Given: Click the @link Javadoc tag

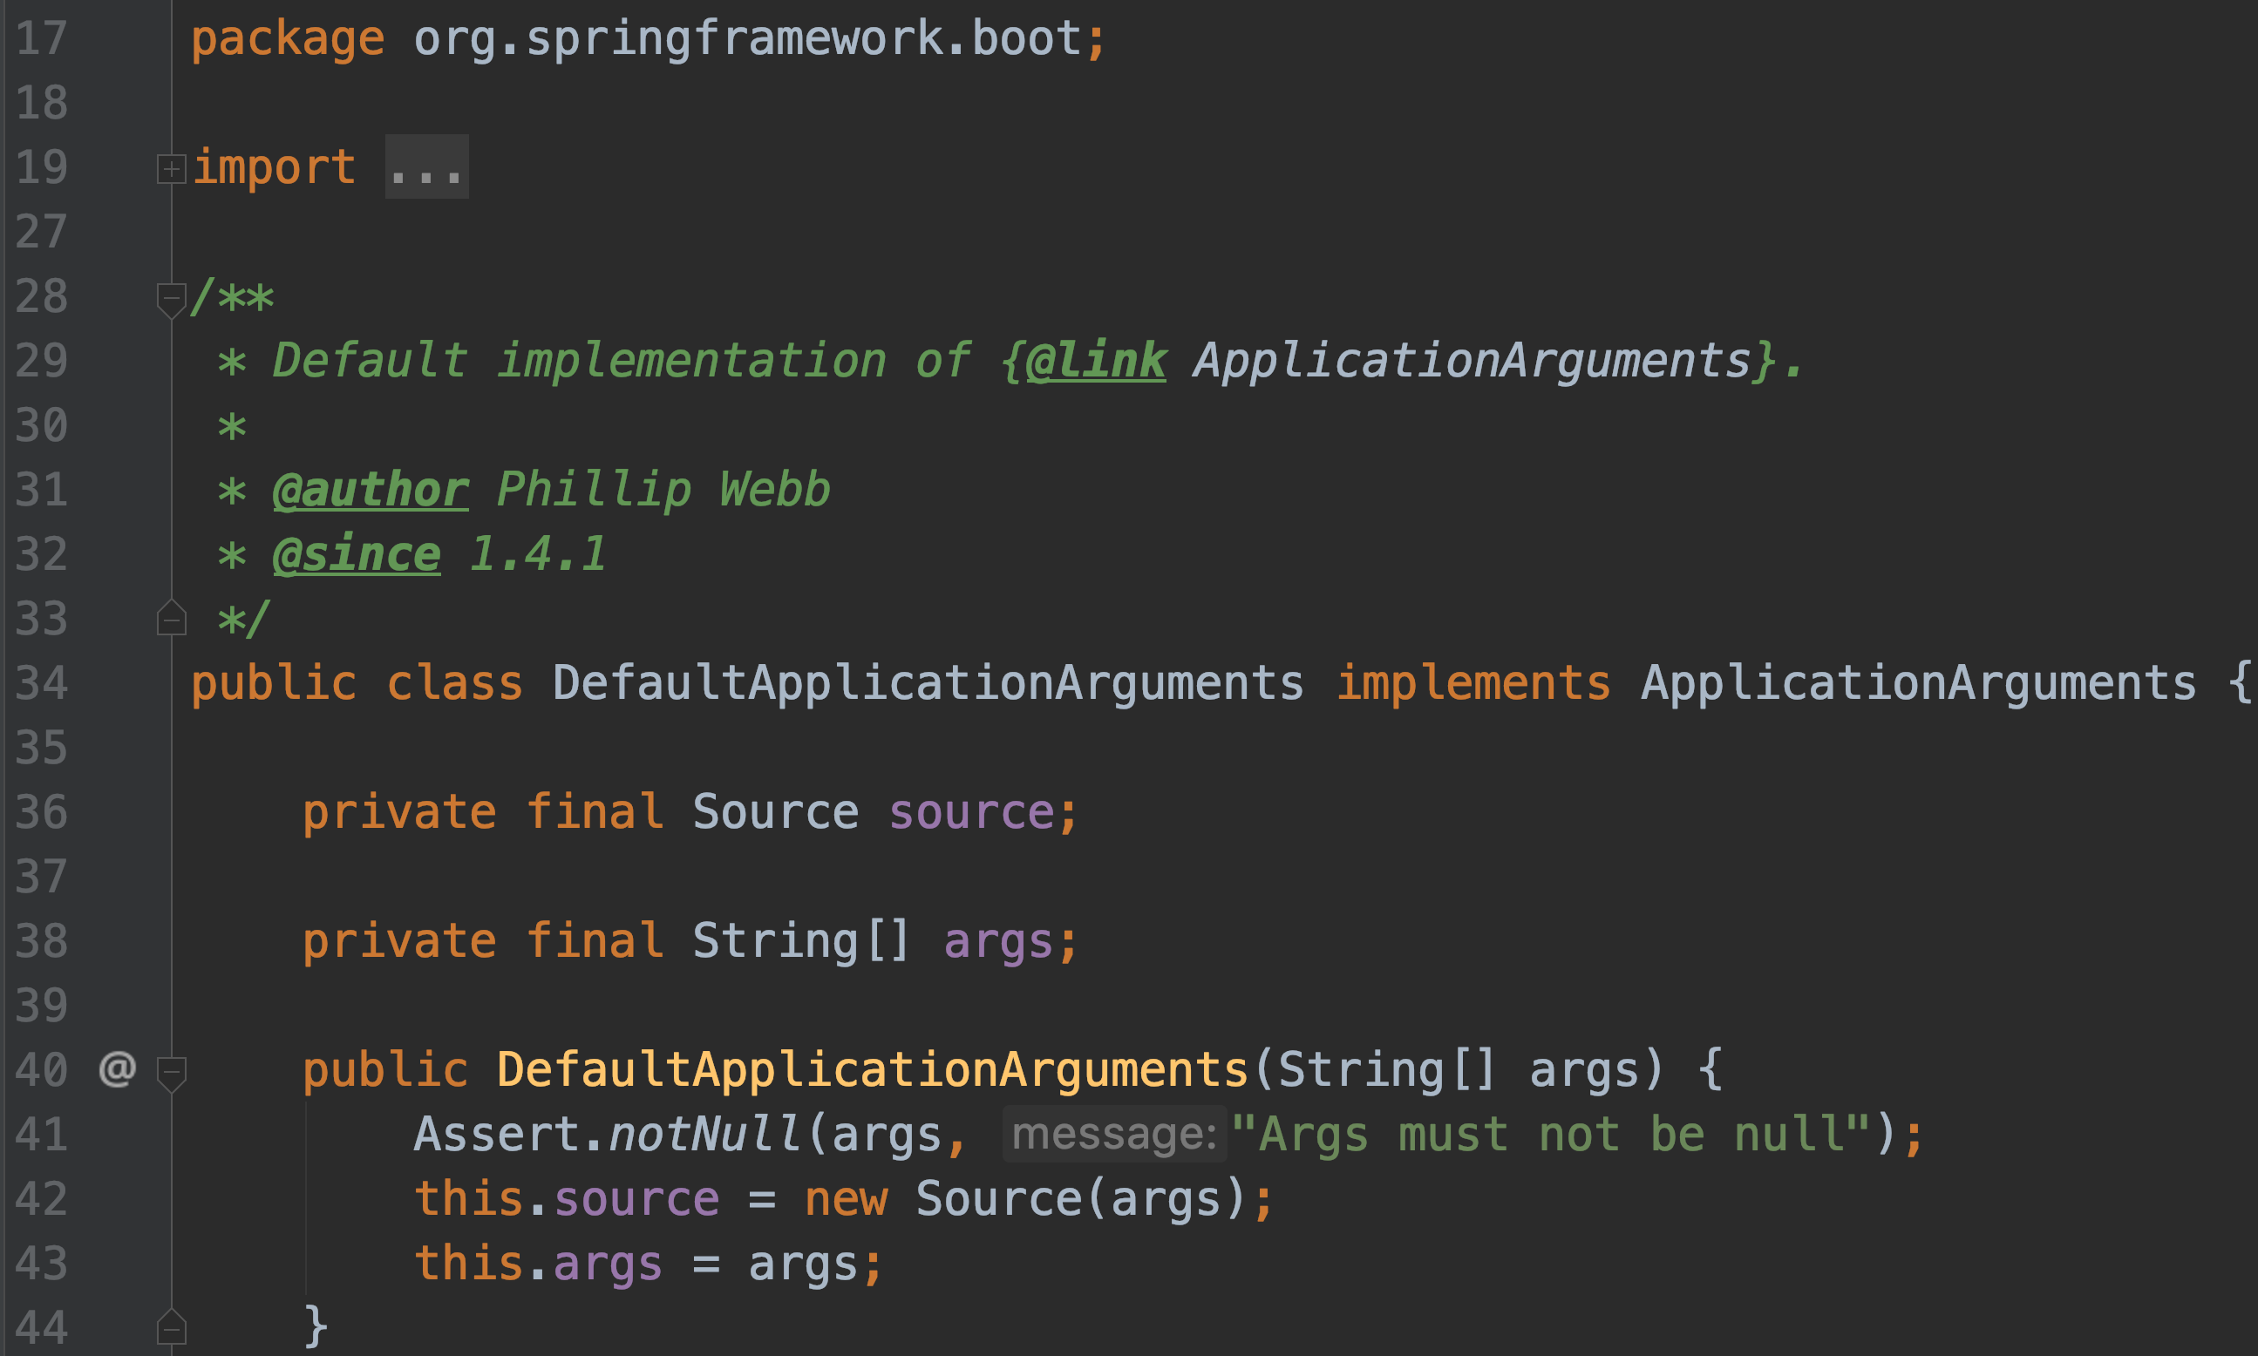Looking at the screenshot, I should (x=1095, y=360).
